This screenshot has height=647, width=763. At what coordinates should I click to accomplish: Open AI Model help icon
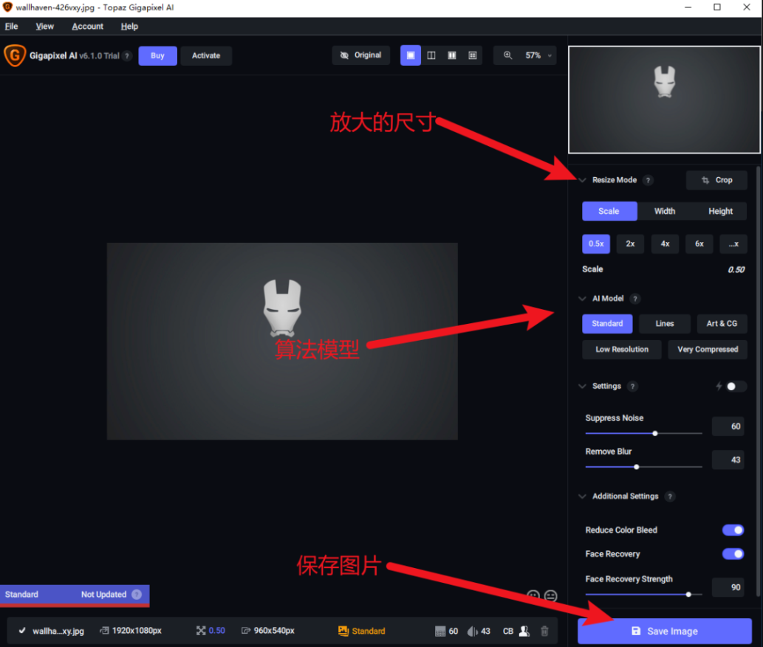(x=635, y=299)
